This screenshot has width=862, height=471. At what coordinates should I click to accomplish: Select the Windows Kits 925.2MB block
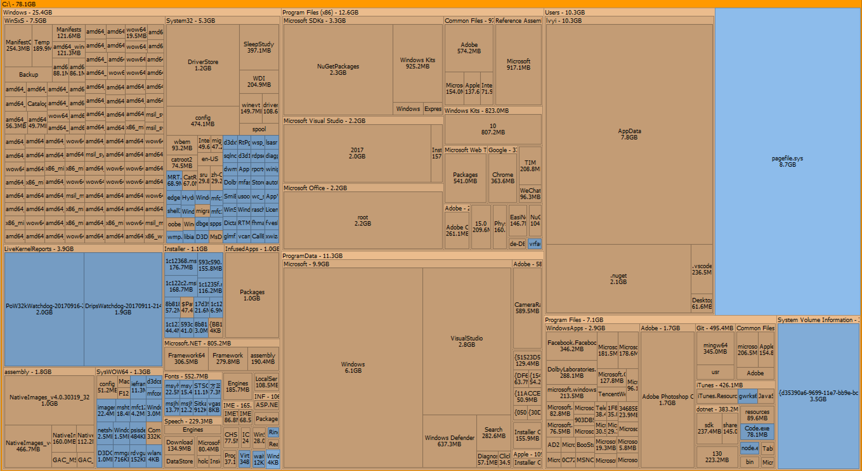[x=418, y=63]
